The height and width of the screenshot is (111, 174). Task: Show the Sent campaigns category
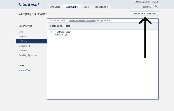point(21,32)
